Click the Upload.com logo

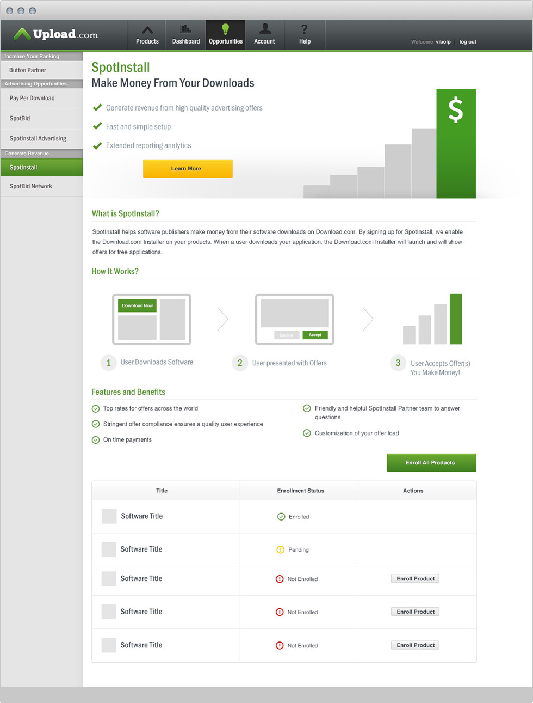coord(56,34)
